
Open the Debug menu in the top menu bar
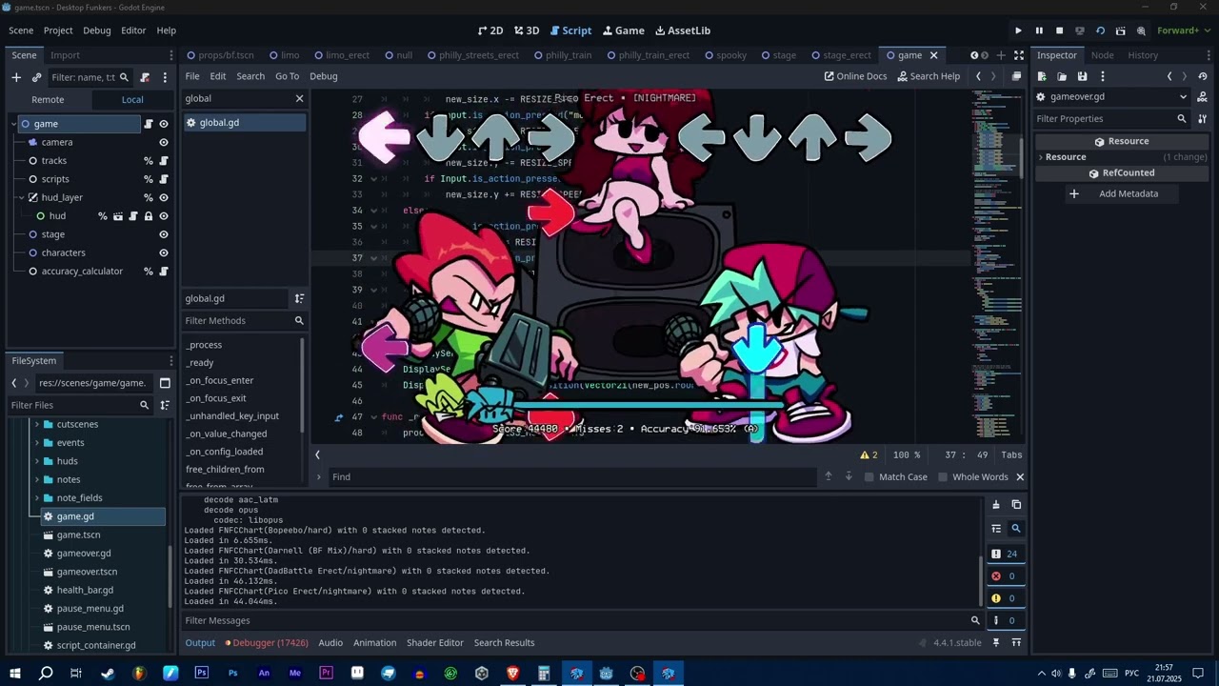96,30
